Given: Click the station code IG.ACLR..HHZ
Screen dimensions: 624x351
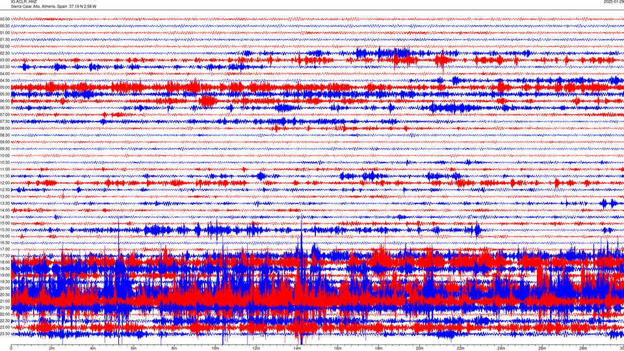Looking at the screenshot, I should pos(24,1).
